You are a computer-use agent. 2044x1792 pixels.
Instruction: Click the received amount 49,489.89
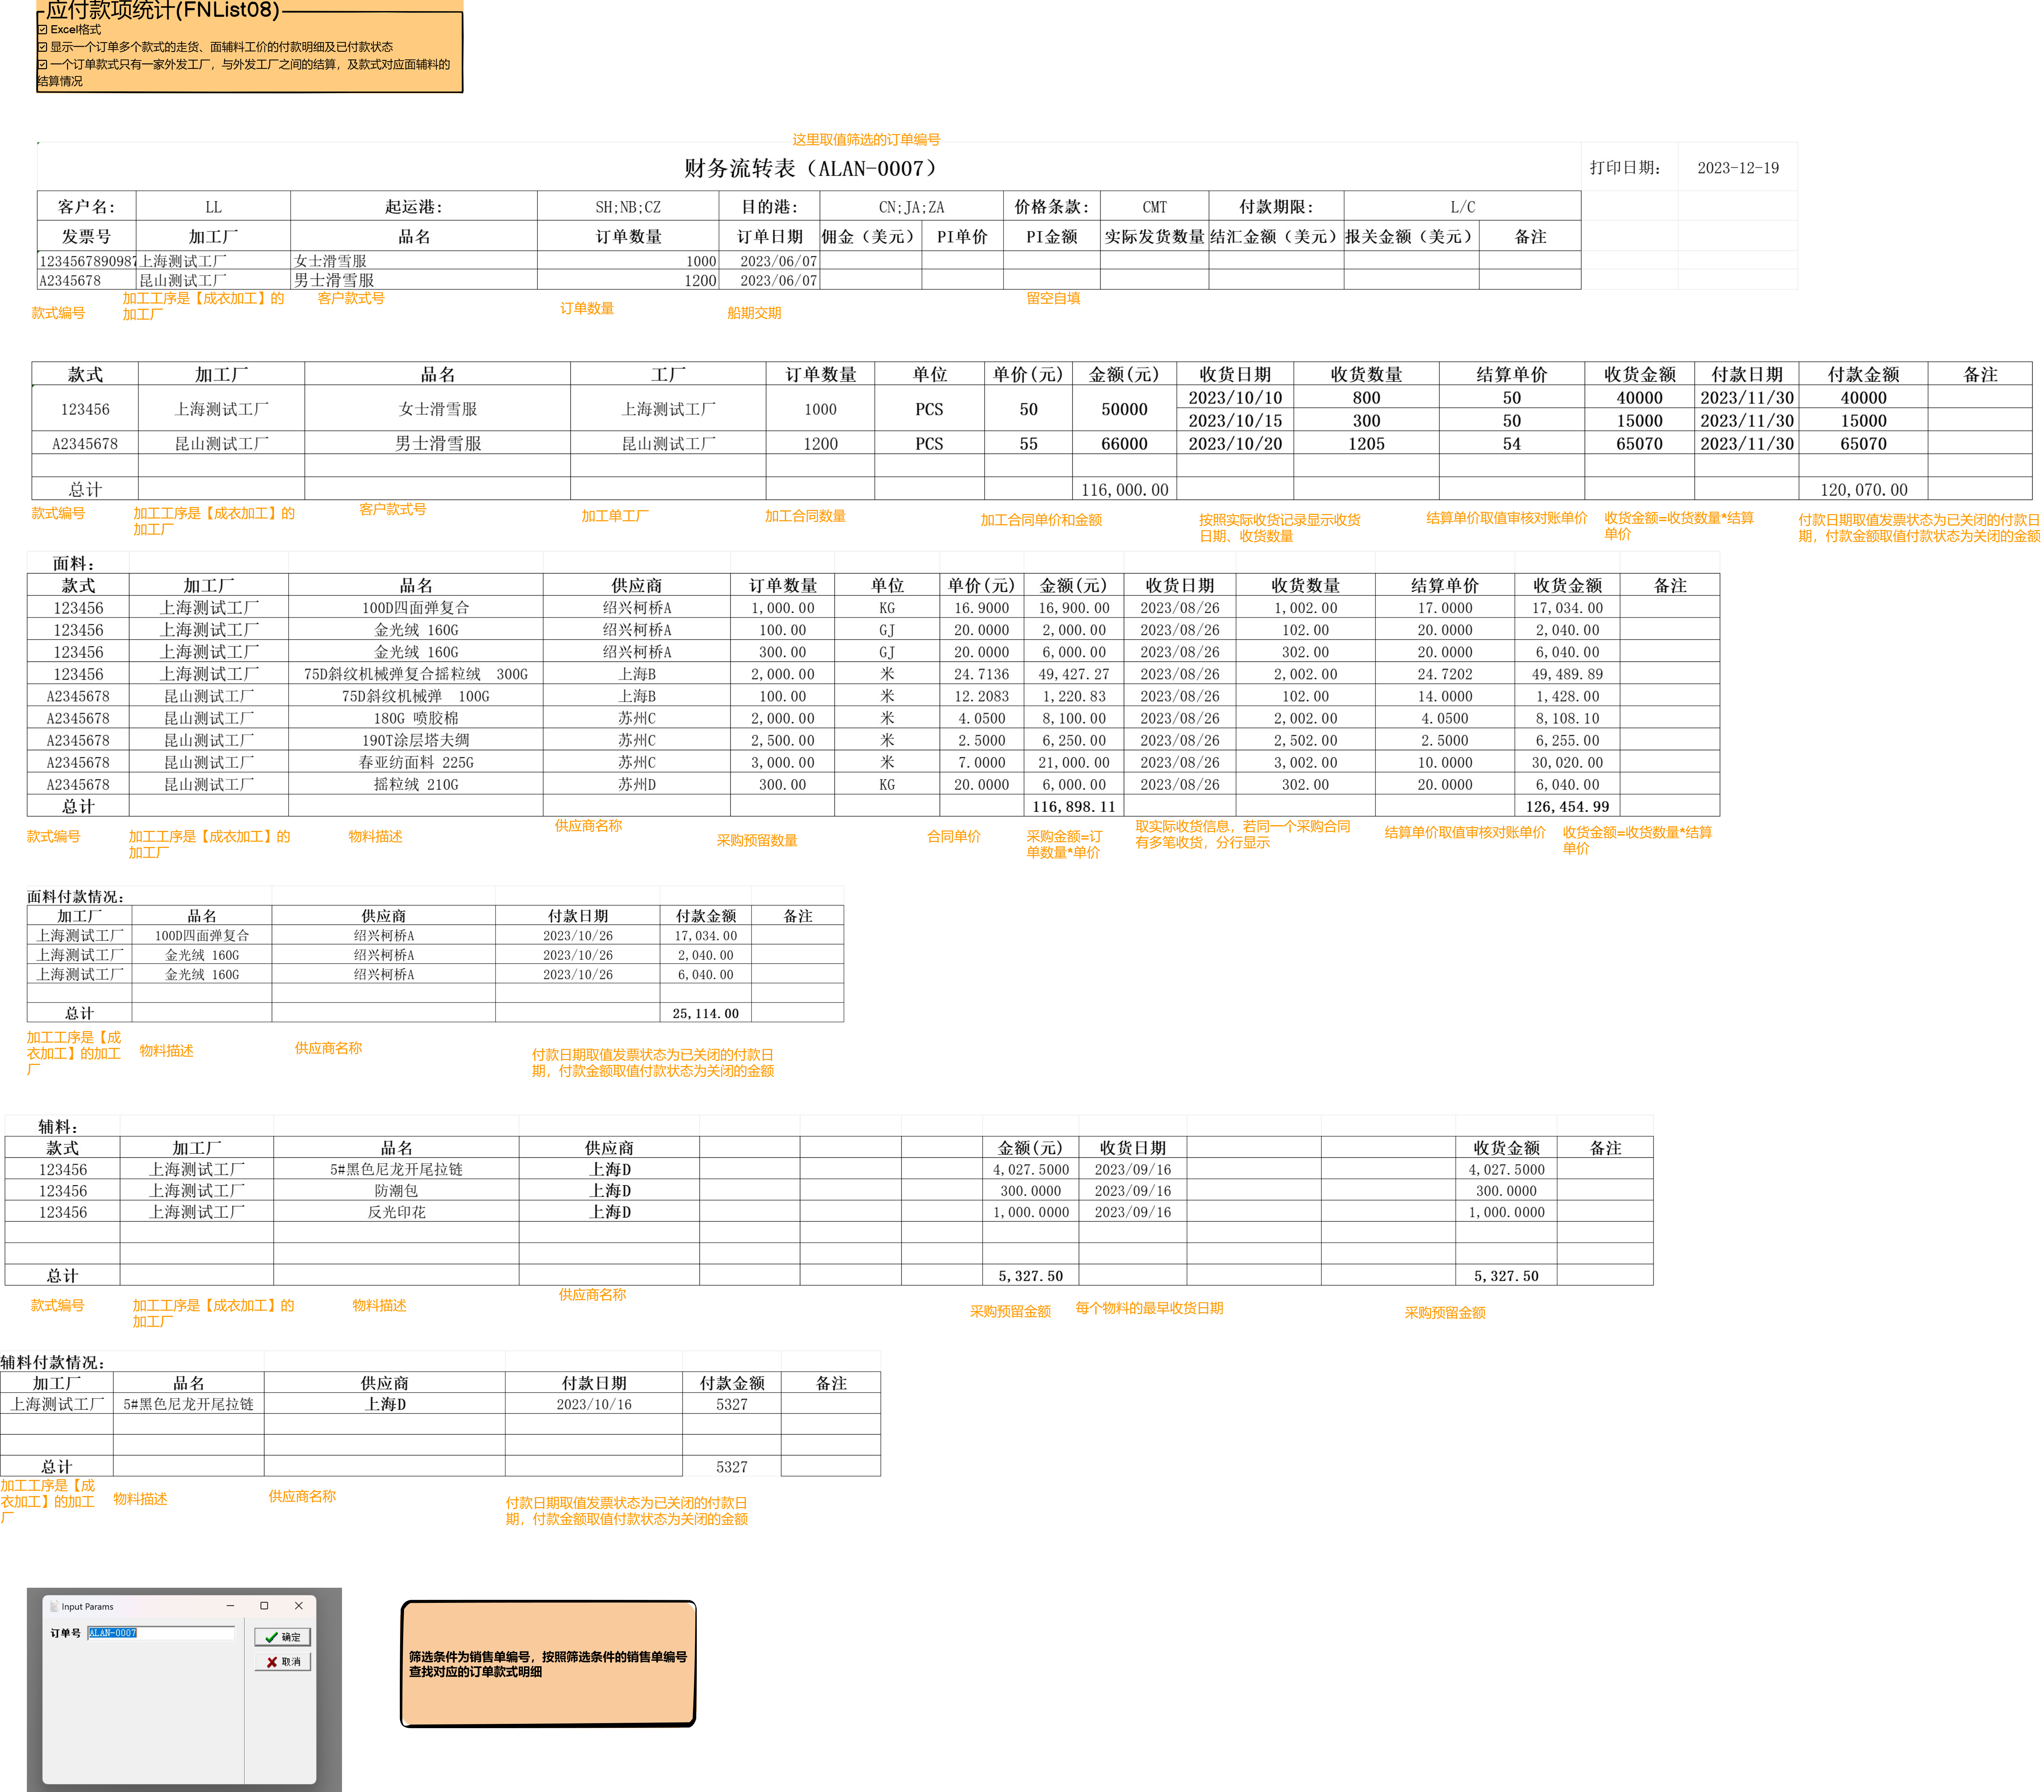tap(1567, 674)
